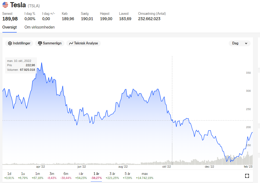Viewport: 260px width, 183px height.
Task: Click the Tesla heading text
Action: click(x=18, y=5)
